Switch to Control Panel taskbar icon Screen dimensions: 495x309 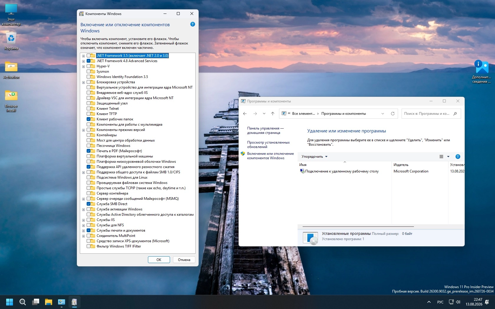[62, 302]
